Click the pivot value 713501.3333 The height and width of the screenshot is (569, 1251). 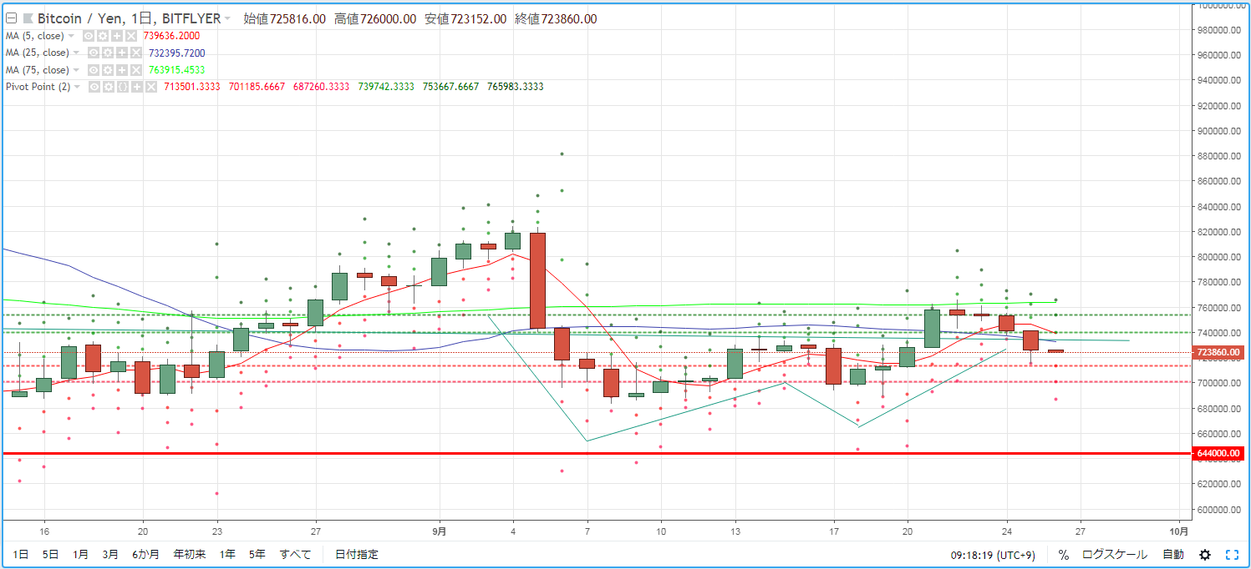click(x=192, y=87)
